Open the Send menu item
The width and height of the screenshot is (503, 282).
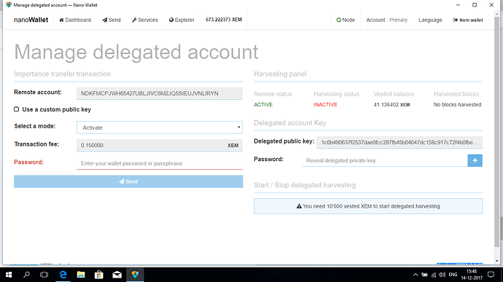point(112,20)
